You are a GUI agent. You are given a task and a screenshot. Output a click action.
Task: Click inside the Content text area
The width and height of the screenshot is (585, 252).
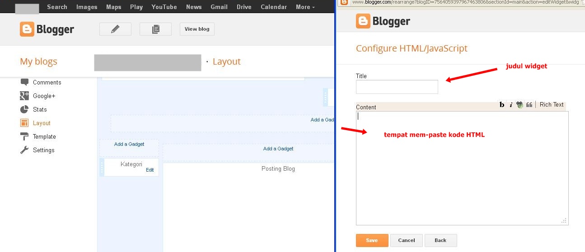(462, 168)
